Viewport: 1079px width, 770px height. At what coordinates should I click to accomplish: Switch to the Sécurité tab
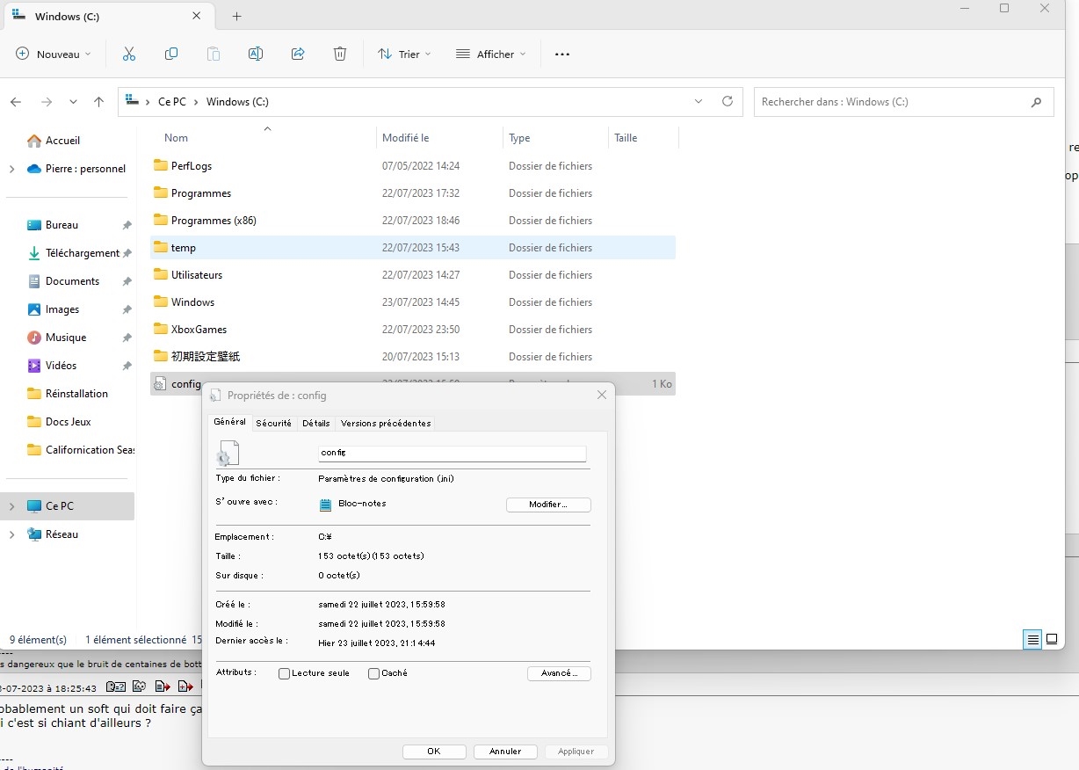pyautogui.click(x=273, y=424)
